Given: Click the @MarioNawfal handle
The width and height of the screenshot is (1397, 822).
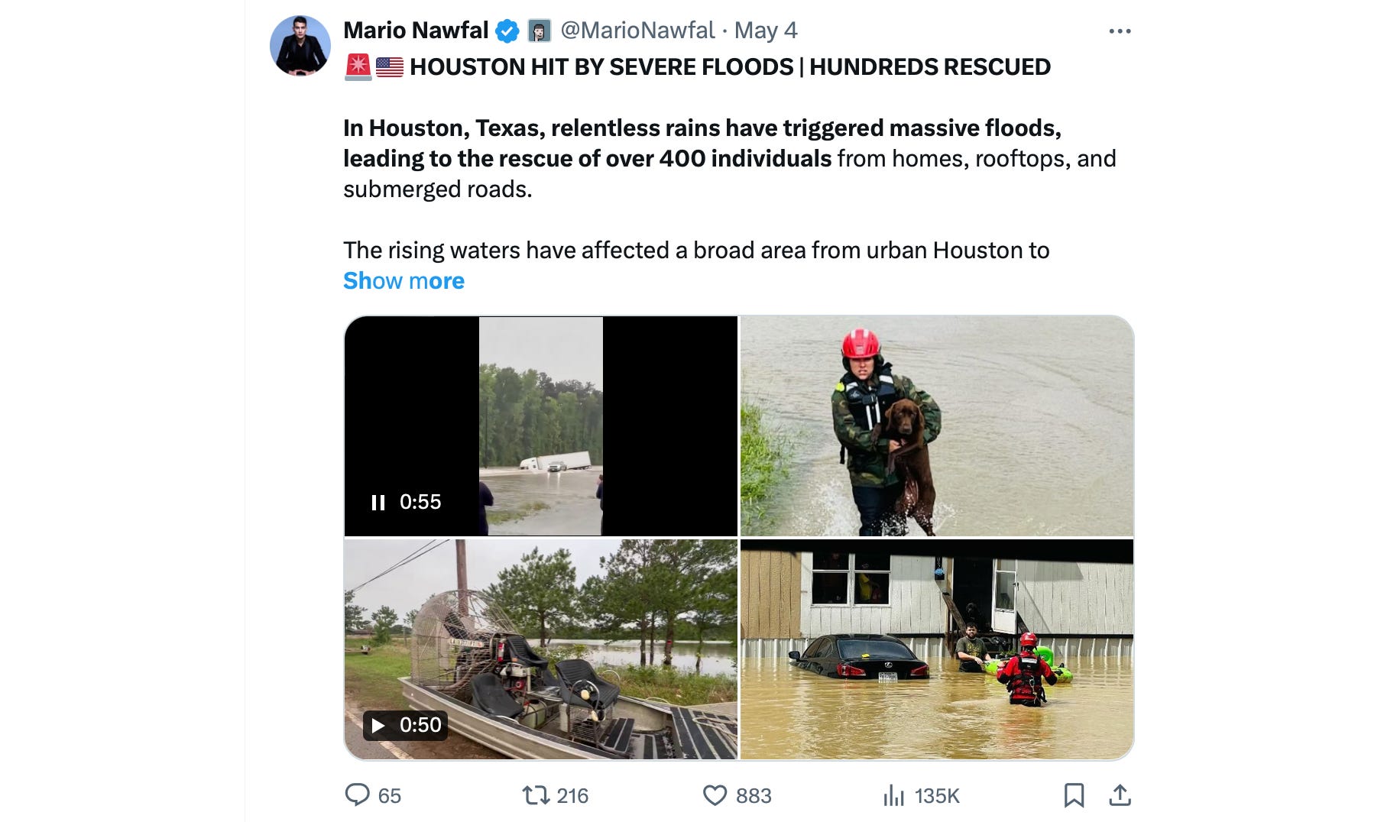Looking at the screenshot, I should click(x=637, y=31).
